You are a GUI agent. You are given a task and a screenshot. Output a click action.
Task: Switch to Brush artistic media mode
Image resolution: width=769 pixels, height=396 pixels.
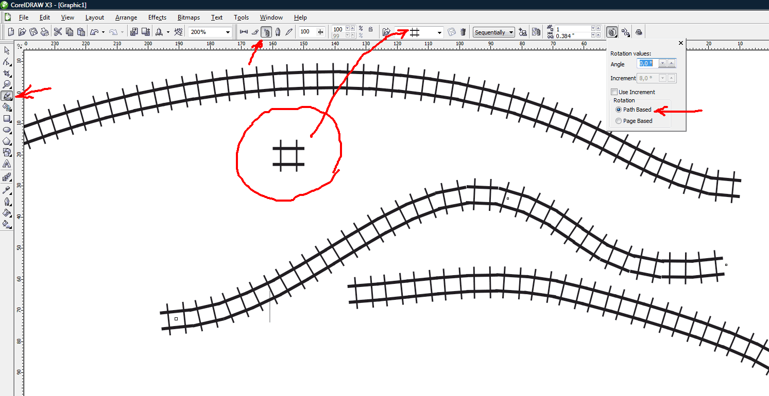point(255,32)
